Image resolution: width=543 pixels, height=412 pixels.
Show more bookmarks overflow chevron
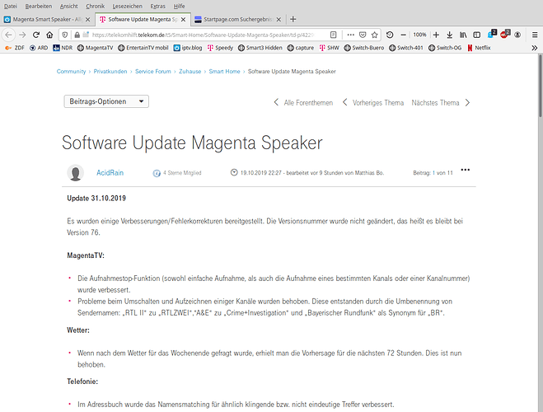[534, 48]
